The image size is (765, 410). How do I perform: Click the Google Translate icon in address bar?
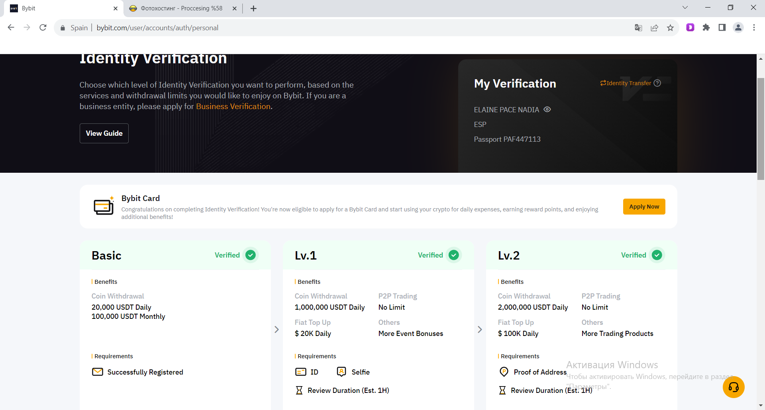(x=638, y=27)
